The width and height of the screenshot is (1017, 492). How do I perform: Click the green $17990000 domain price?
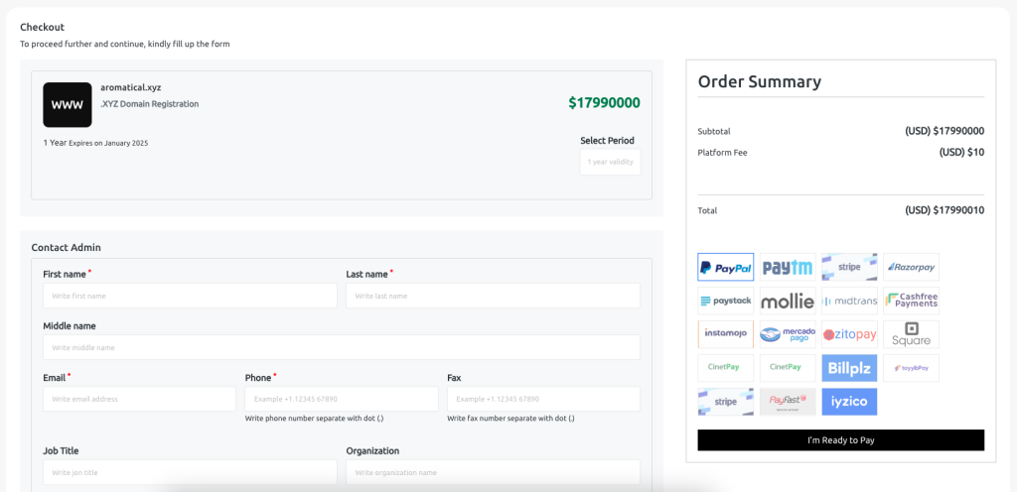[605, 103]
